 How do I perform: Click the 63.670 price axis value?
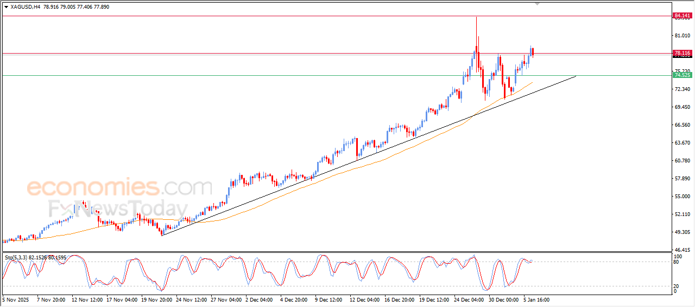coord(682,142)
